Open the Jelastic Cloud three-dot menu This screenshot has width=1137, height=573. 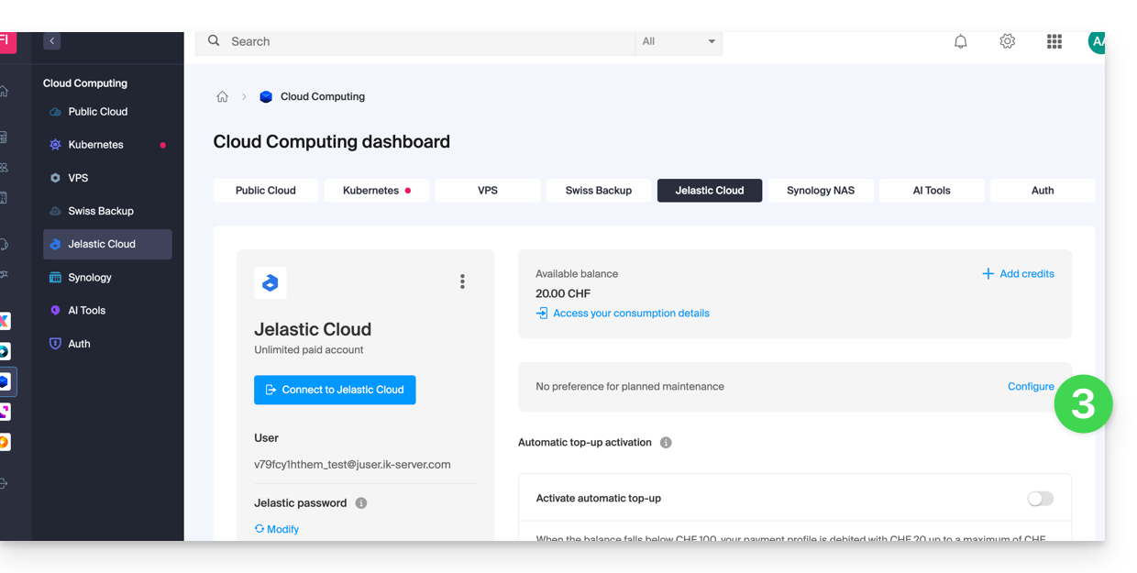click(x=462, y=281)
